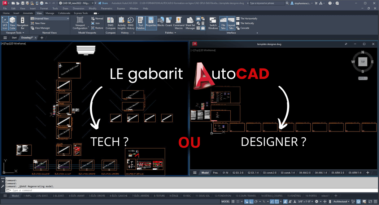Select the 02-EX. 3-8 layout tab
The image size is (379, 205).
click(238, 173)
